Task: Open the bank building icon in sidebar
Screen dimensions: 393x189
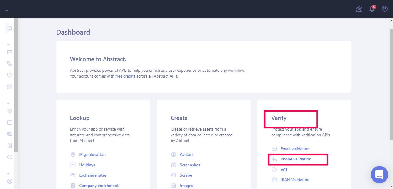Action: [x=10, y=87]
